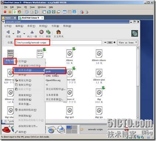The image size is (156, 141).
Task: Expand the Forward button history dropdown arrow
Action: tap(24, 33)
